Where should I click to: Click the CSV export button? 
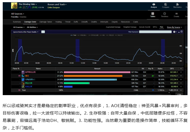[179, 94]
